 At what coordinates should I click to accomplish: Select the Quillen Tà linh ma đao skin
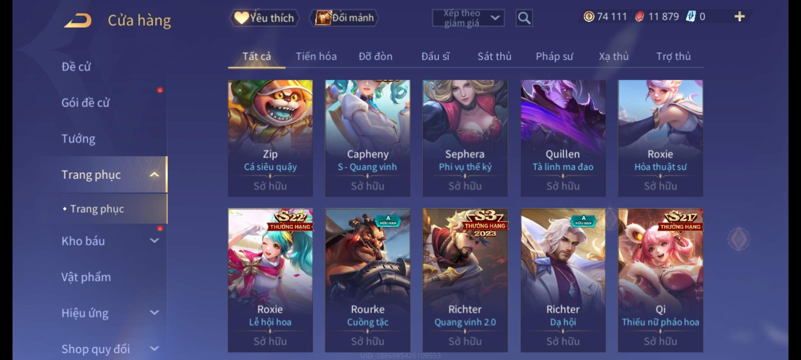pyautogui.click(x=563, y=138)
